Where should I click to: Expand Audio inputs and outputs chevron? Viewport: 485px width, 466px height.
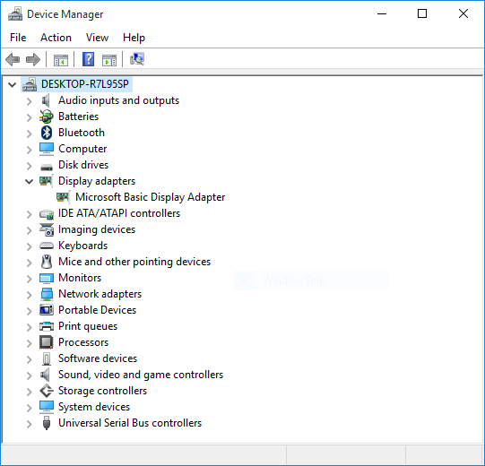[30, 101]
